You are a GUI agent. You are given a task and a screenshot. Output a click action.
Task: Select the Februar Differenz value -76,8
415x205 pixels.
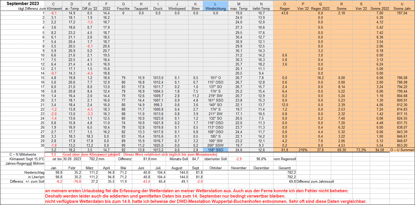tap(72, 181)
